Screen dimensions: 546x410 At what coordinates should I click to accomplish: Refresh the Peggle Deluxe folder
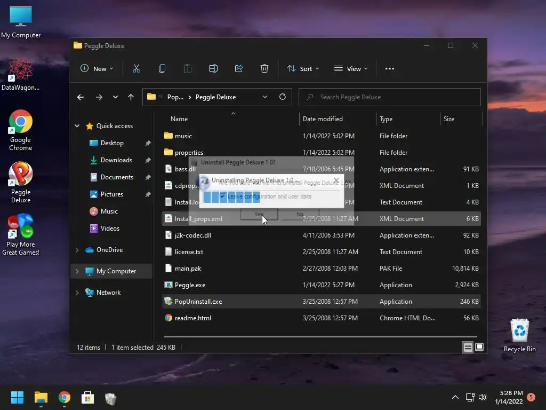(283, 97)
